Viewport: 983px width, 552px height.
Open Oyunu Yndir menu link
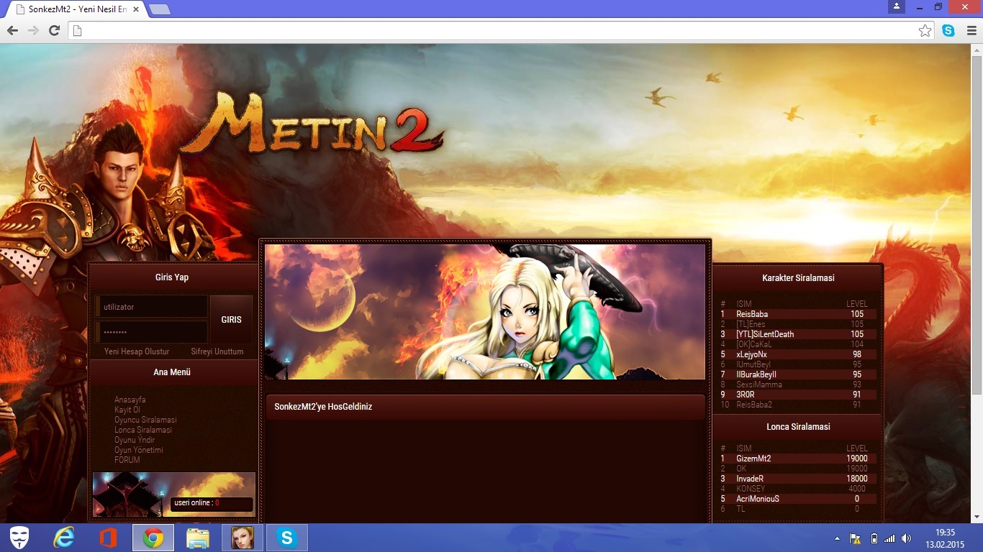pyautogui.click(x=135, y=440)
